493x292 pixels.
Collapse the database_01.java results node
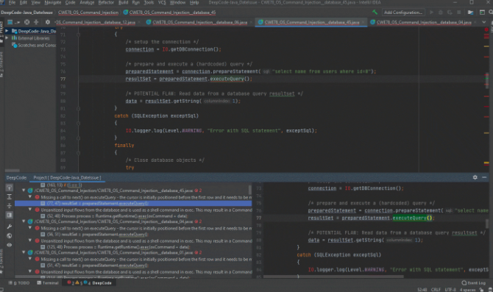[24, 252]
